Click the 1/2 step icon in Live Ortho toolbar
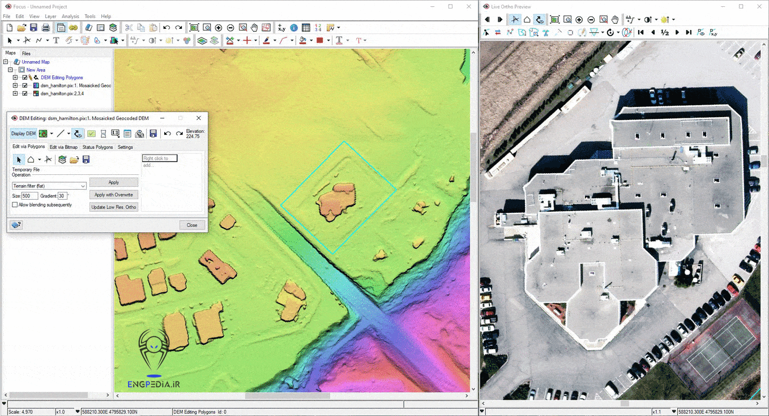Image resolution: width=769 pixels, height=416 pixels. point(665,33)
